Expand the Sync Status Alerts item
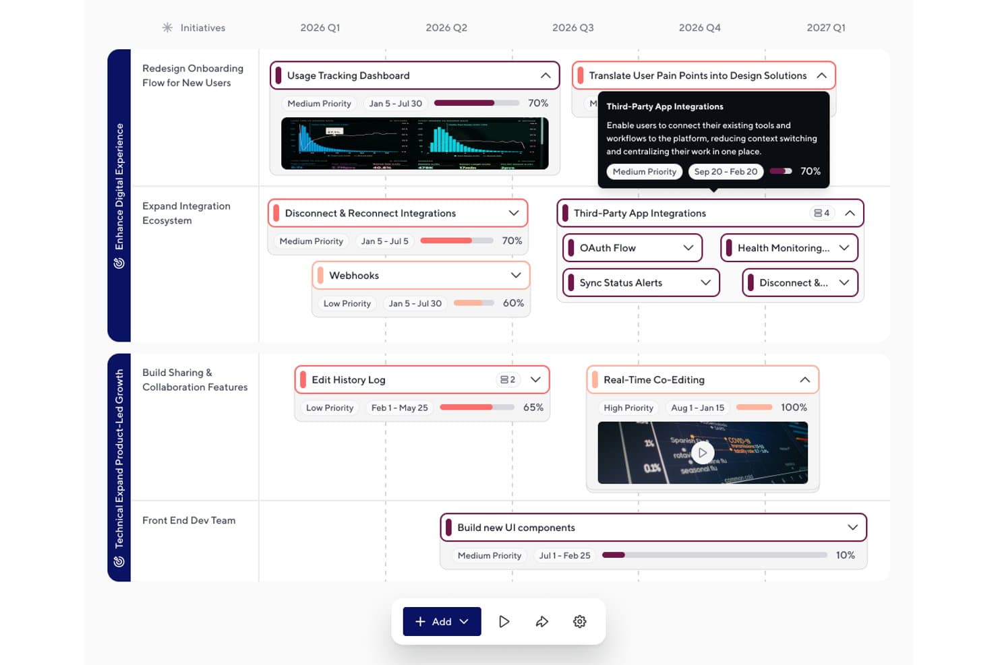This screenshot has width=998, height=665. coord(706,283)
